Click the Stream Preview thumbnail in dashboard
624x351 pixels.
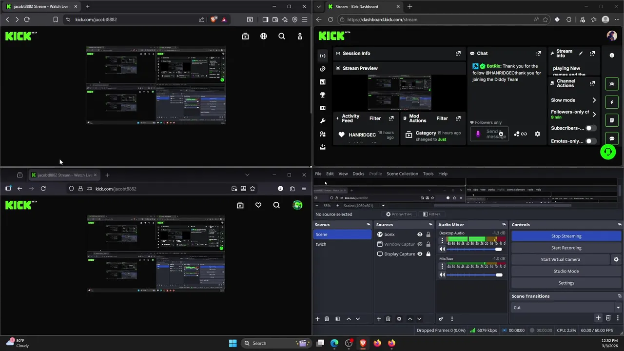(399, 93)
